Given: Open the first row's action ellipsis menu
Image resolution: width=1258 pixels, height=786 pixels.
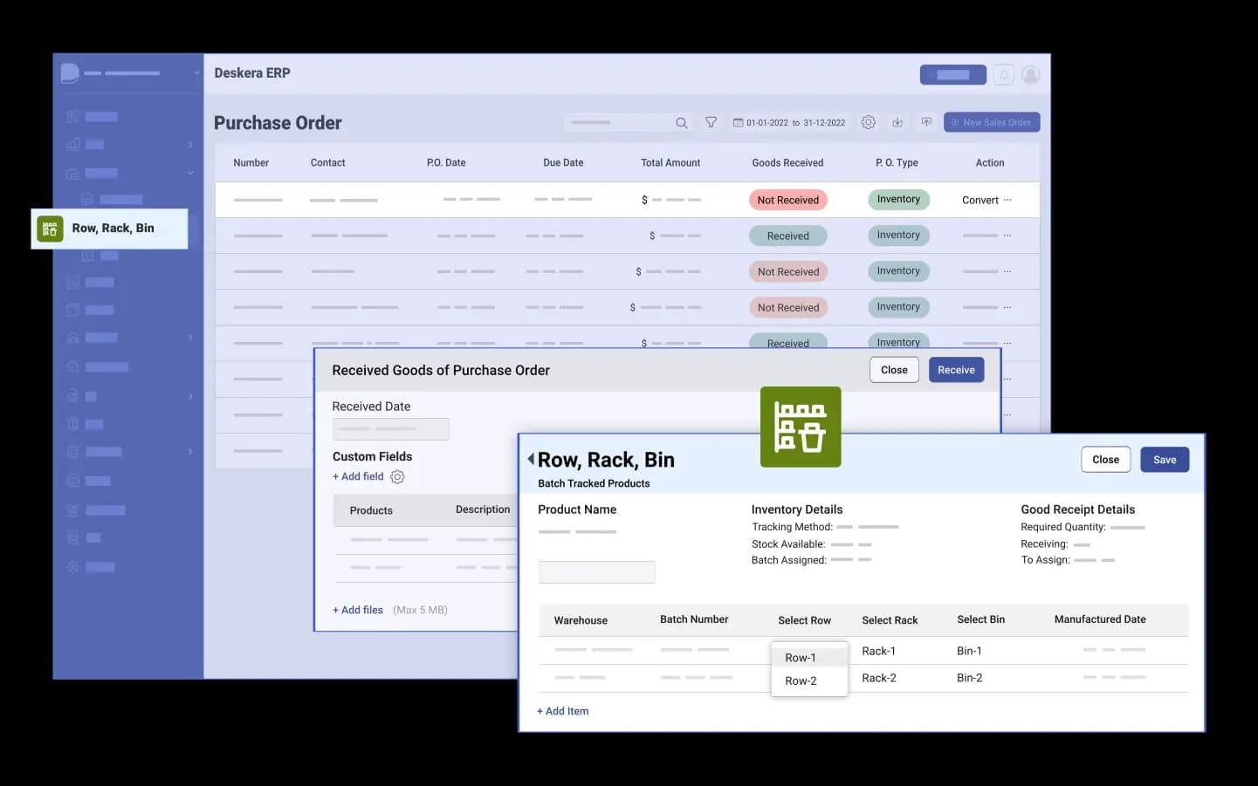Looking at the screenshot, I should click(x=1007, y=200).
